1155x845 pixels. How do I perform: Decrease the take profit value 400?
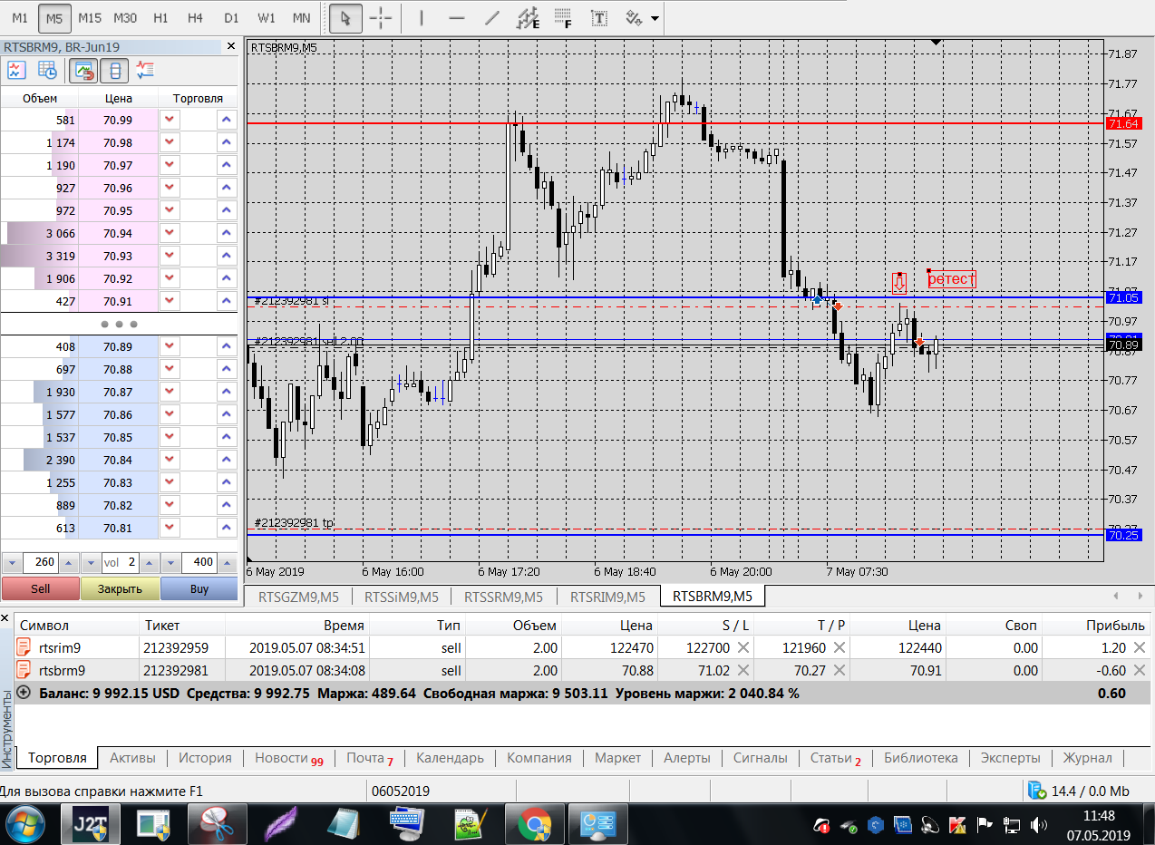(x=171, y=563)
